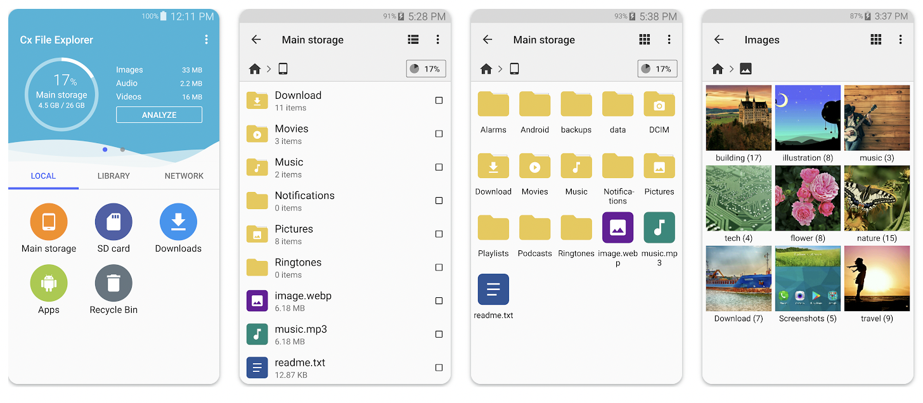Open the image.webp file in the grid view
Viewport: 923px width, 403px height.
(617, 228)
